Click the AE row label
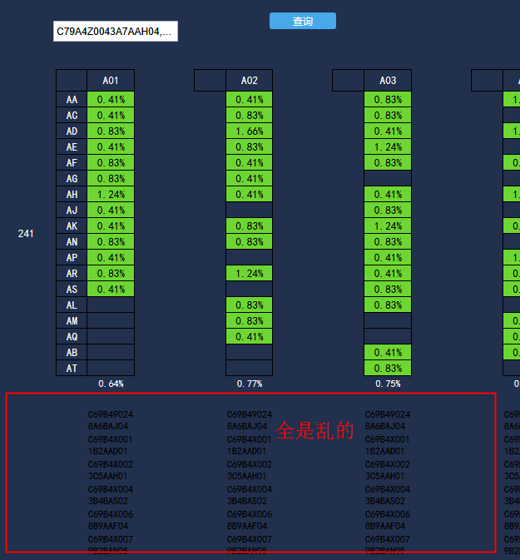Image resolution: width=520 pixels, height=560 pixels. (x=72, y=146)
